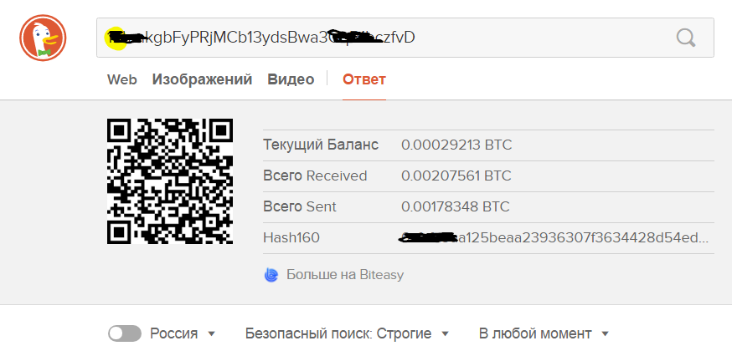
Task: Select the Ответ tab
Action: pos(364,79)
